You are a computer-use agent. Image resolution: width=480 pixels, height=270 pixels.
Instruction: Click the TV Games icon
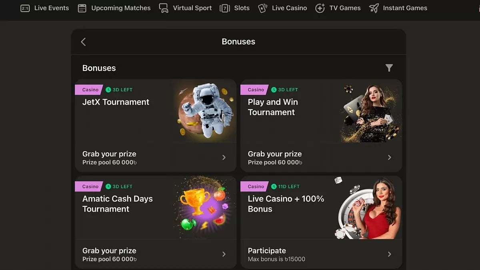tap(320, 8)
